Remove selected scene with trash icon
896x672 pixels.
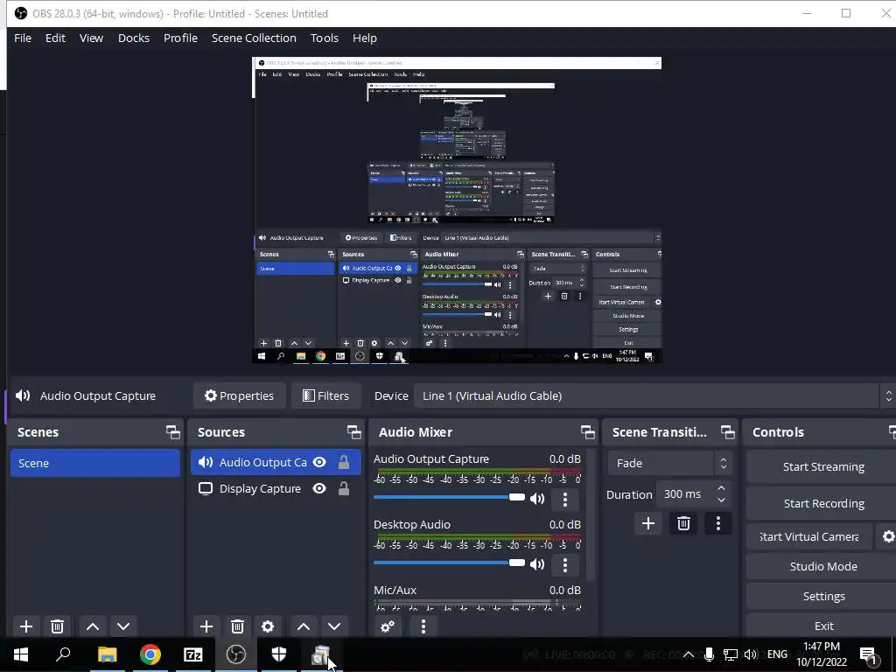[x=57, y=626]
